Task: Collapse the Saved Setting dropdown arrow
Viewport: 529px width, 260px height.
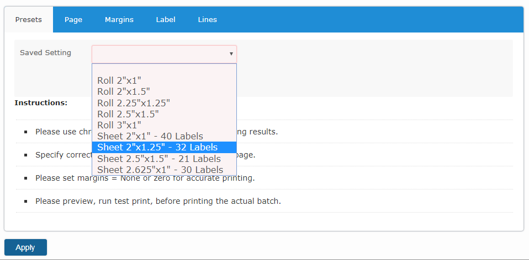Action: click(231, 54)
